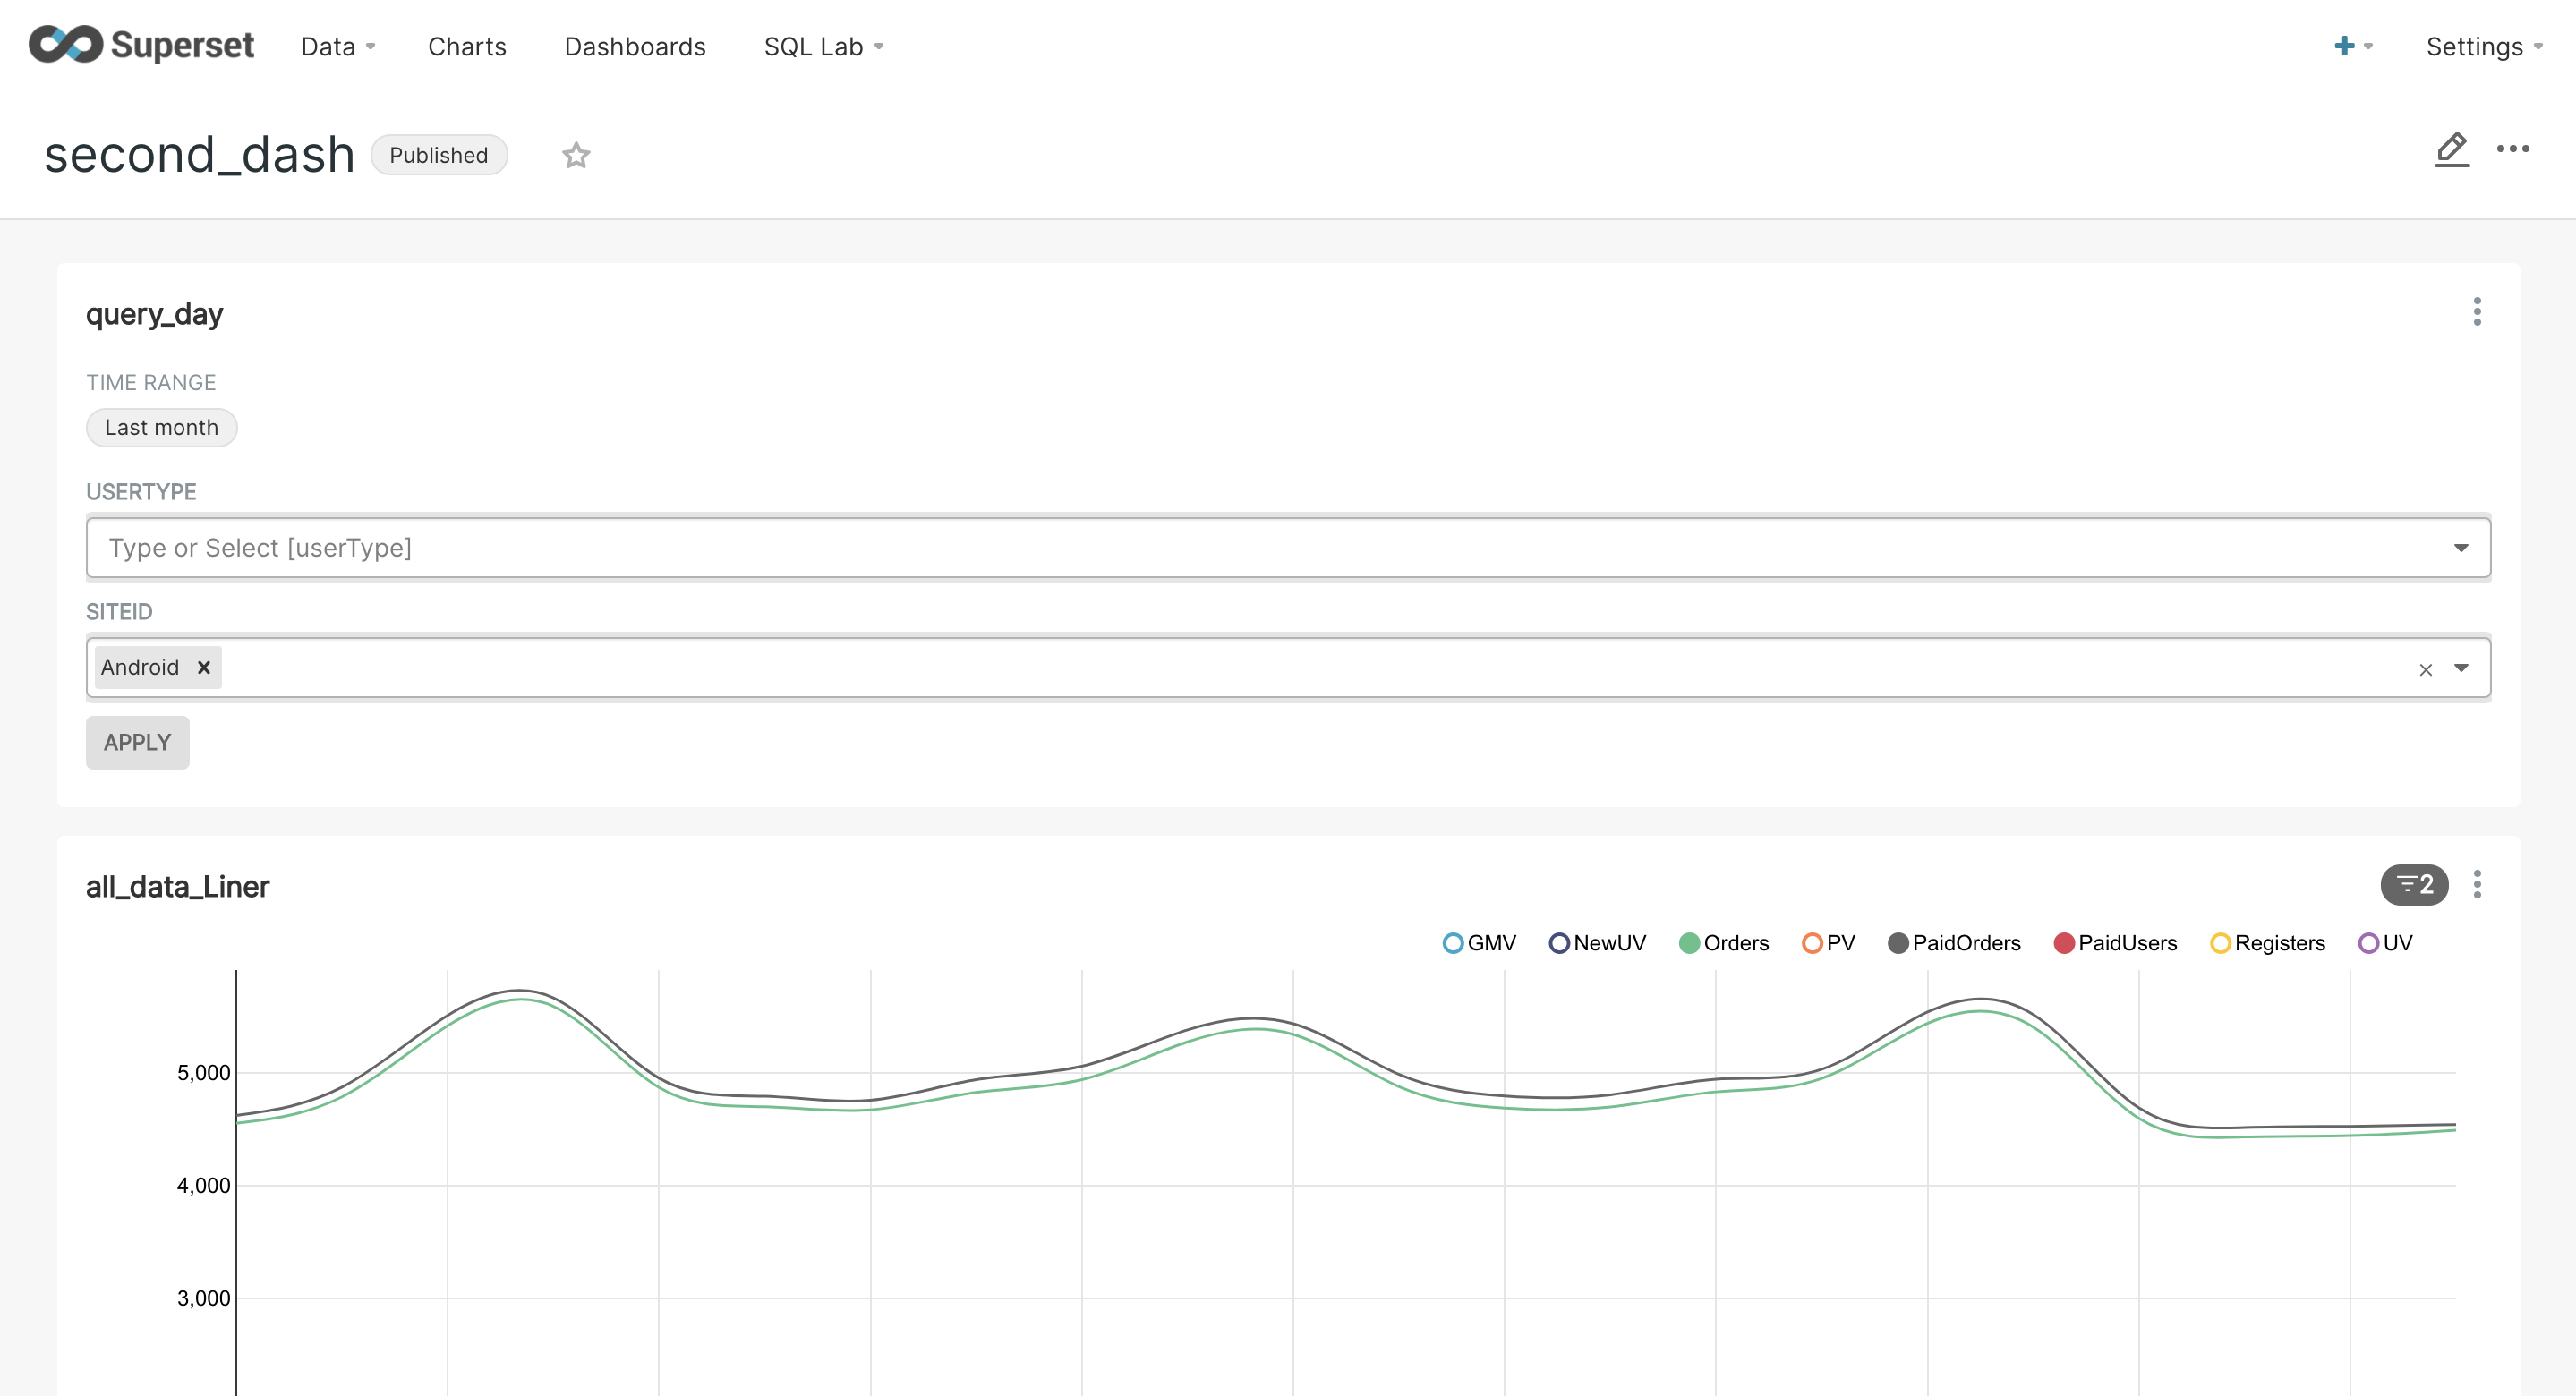Image resolution: width=2576 pixels, height=1396 pixels.
Task: Clear all SITEID selections
Action: [2425, 669]
